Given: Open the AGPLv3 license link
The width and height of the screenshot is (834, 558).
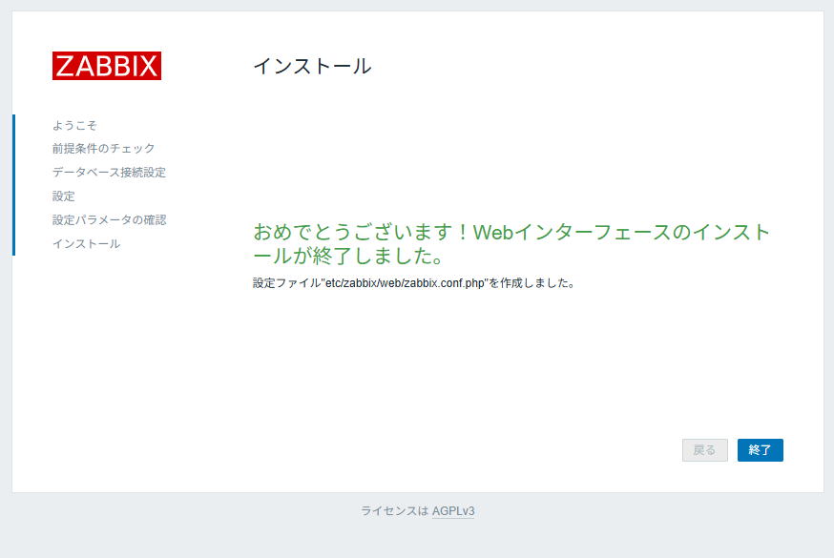Looking at the screenshot, I should [453, 510].
